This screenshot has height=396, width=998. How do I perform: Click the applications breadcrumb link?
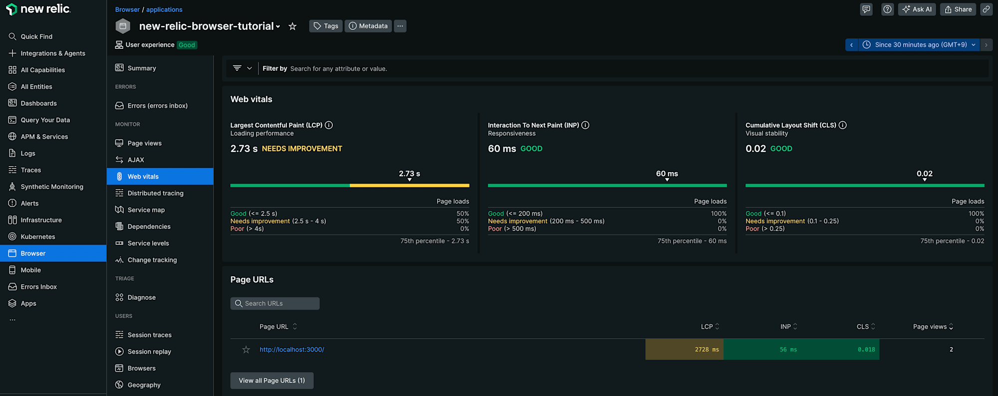164,9
